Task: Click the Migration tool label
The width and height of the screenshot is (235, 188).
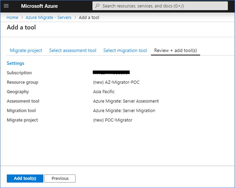Action: tap(21, 110)
